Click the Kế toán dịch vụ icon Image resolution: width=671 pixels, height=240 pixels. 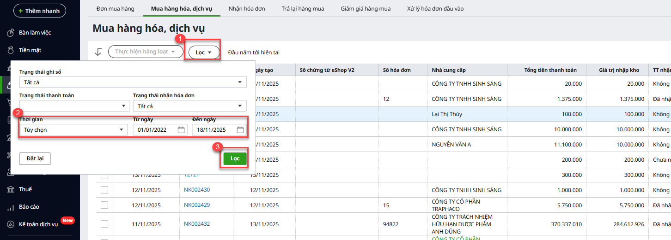10,224
